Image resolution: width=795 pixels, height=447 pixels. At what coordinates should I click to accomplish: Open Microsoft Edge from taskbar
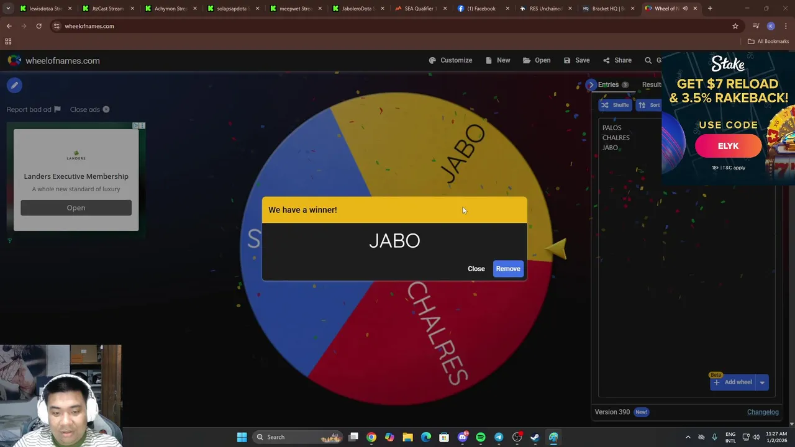pos(426,437)
